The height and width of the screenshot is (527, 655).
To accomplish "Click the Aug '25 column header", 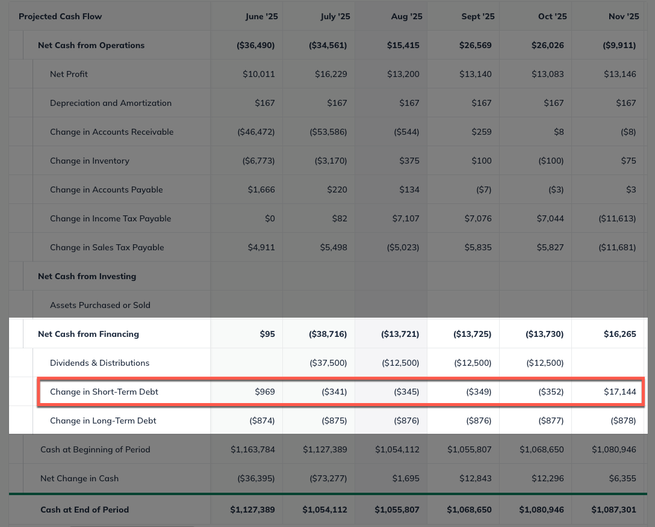I will pyautogui.click(x=407, y=16).
